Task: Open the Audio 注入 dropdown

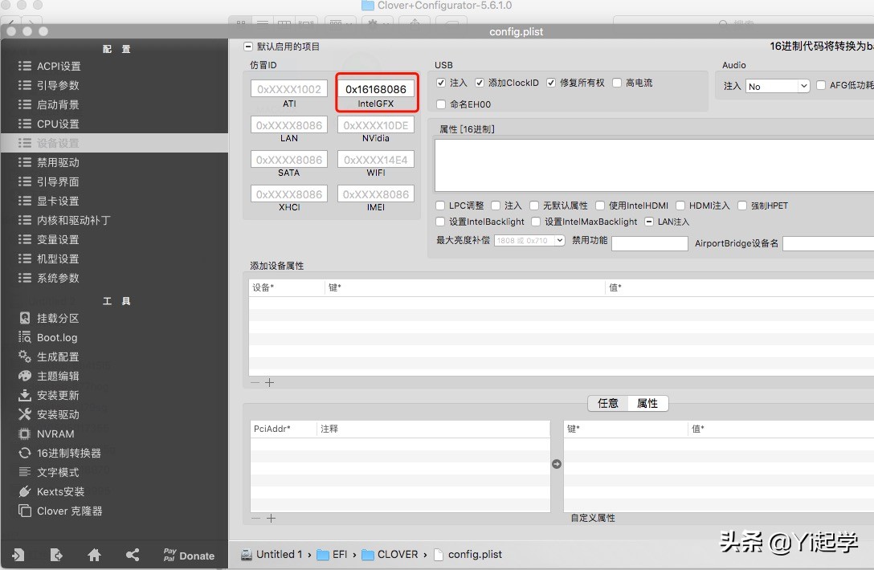Action: 778,86
